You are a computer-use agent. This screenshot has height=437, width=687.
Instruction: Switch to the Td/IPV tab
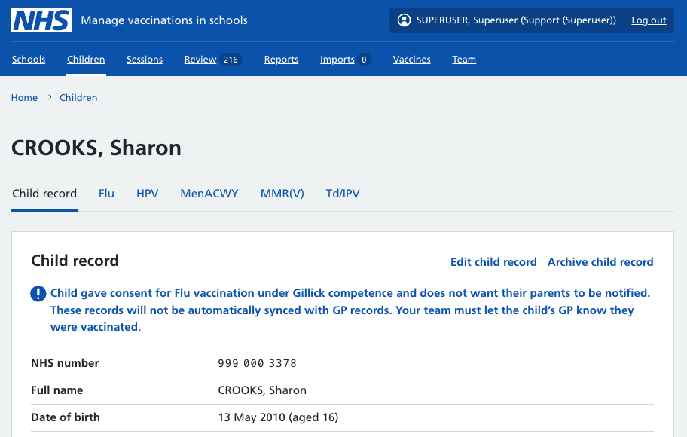(343, 194)
